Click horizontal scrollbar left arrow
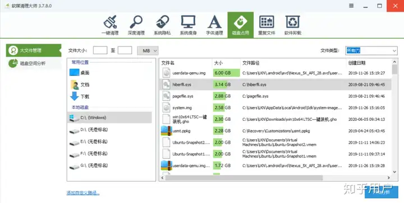The height and width of the screenshot is (203, 404). click(x=162, y=178)
